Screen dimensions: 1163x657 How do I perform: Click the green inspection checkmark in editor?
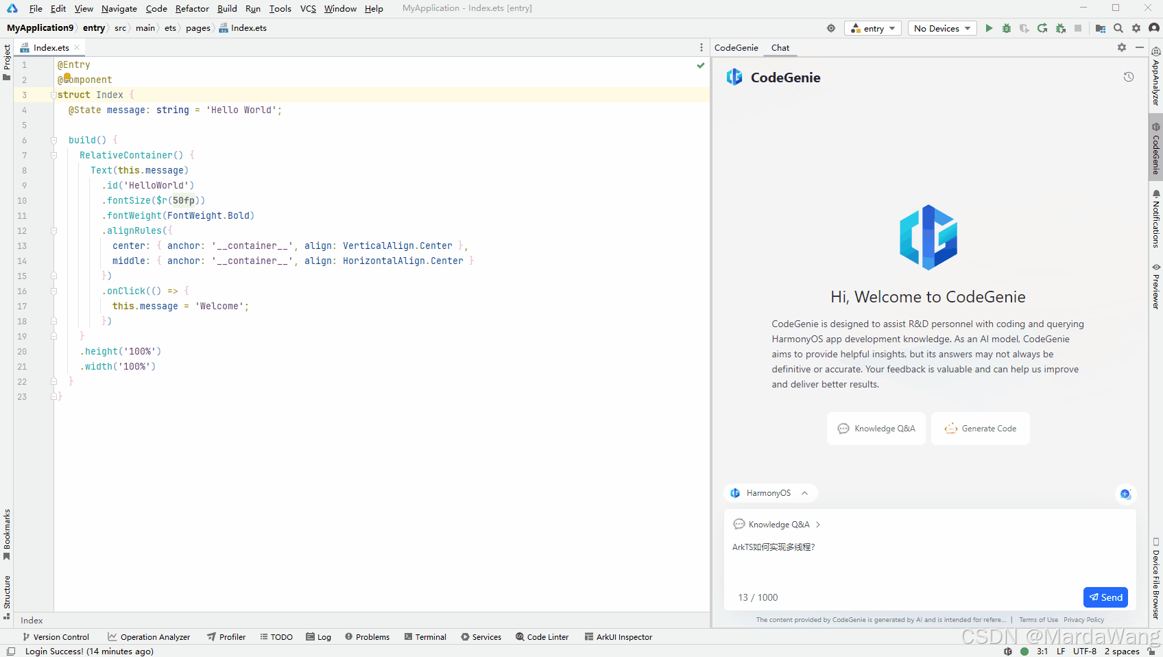(701, 65)
